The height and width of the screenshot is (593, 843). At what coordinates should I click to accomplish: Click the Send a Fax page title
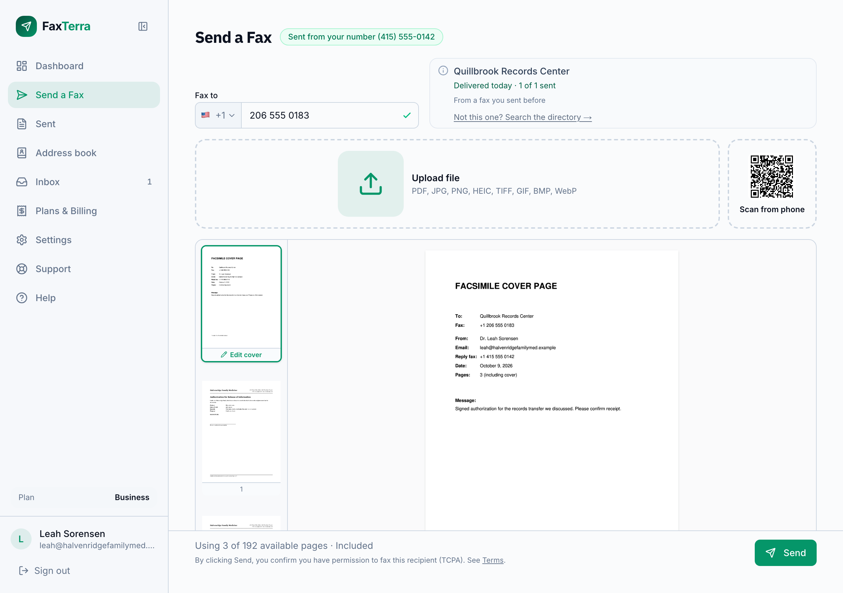click(233, 38)
